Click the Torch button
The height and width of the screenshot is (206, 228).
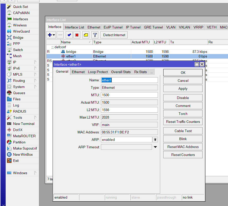pyautogui.click(x=183, y=114)
